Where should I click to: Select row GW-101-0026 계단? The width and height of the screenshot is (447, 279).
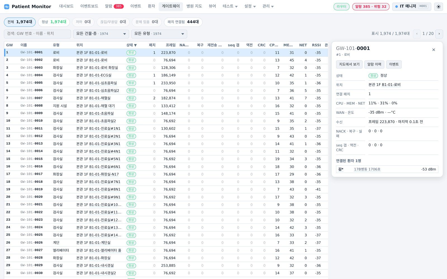click(166, 243)
